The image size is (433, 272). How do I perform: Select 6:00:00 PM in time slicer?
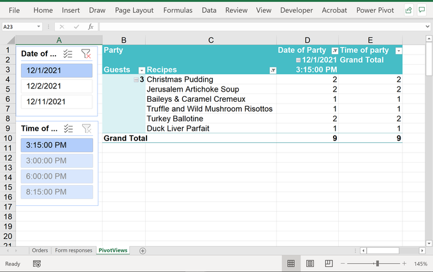click(57, 177)
